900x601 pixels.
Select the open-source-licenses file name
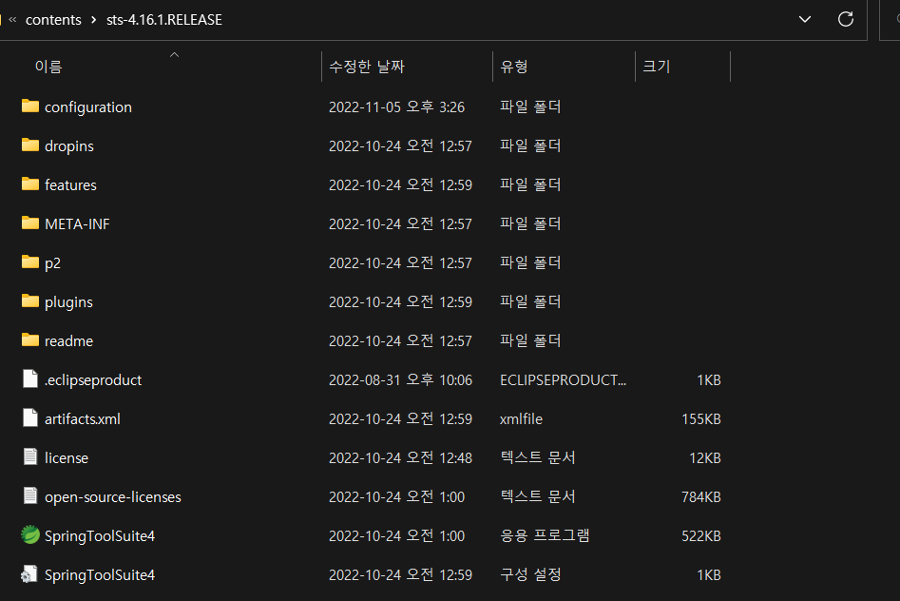pos(113,497)
